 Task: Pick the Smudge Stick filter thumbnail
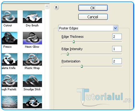coord(32,81)
